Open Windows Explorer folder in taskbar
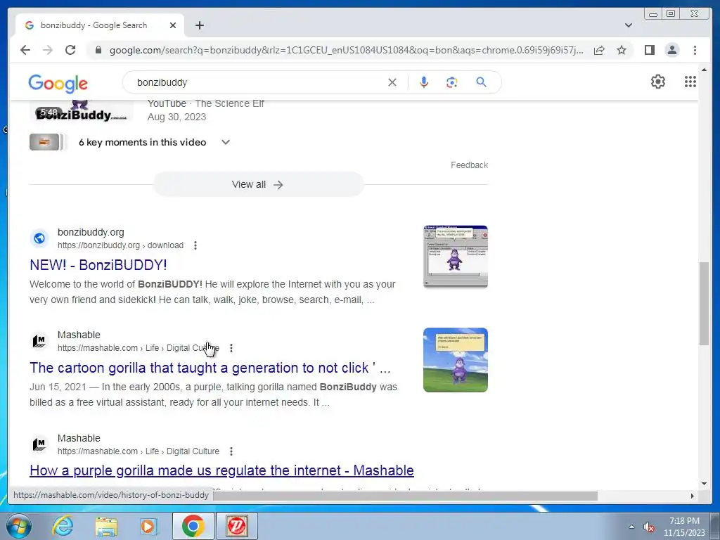This screenshot has width=720, height=540. [x=106, y=526]
